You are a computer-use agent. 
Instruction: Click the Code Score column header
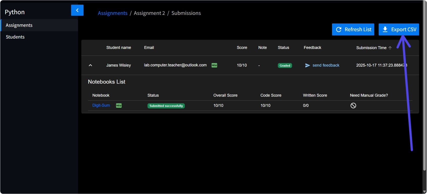tap(271, 95)
